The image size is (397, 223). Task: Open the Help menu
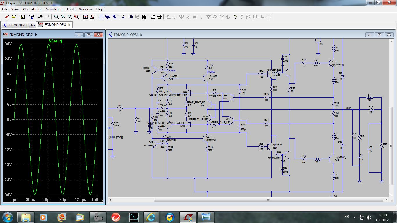click(x=99, y=9)
